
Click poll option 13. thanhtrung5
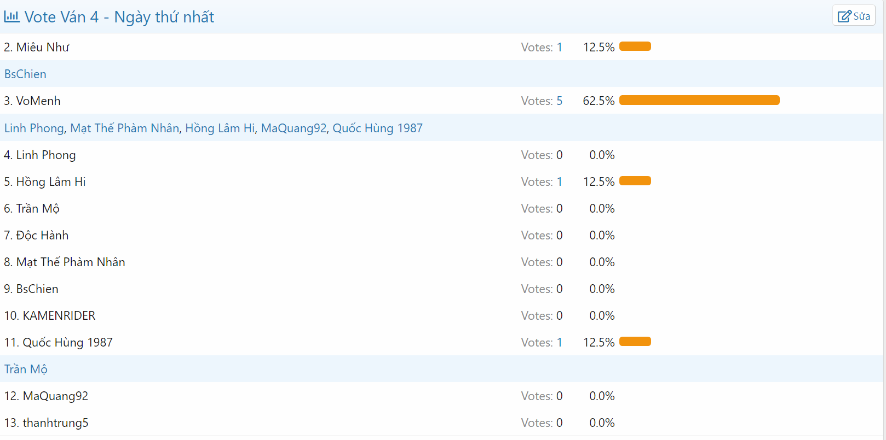pyautogui.click(x=46, y=423)
